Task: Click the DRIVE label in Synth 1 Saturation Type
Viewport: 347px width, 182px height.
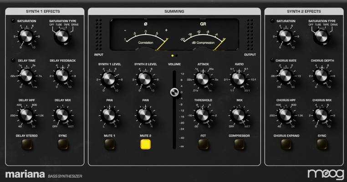Action: coord(75,25)
